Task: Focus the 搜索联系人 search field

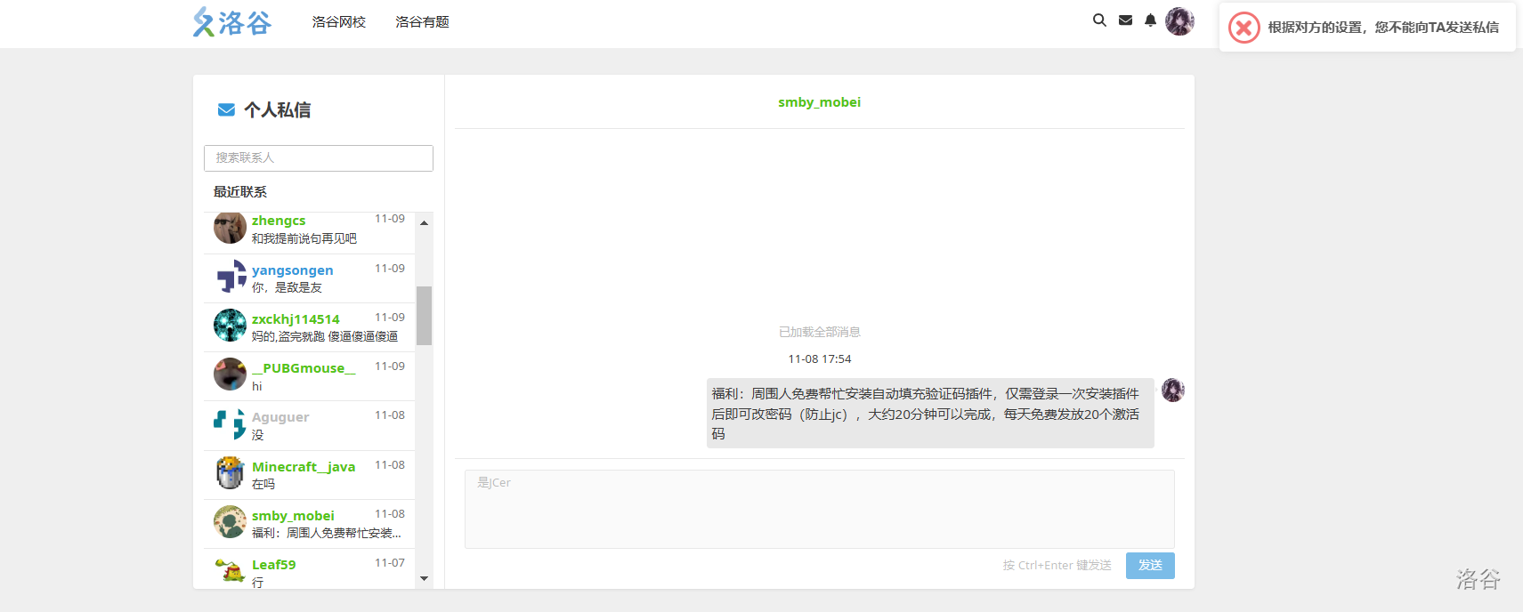Action: tap(318, 158)
